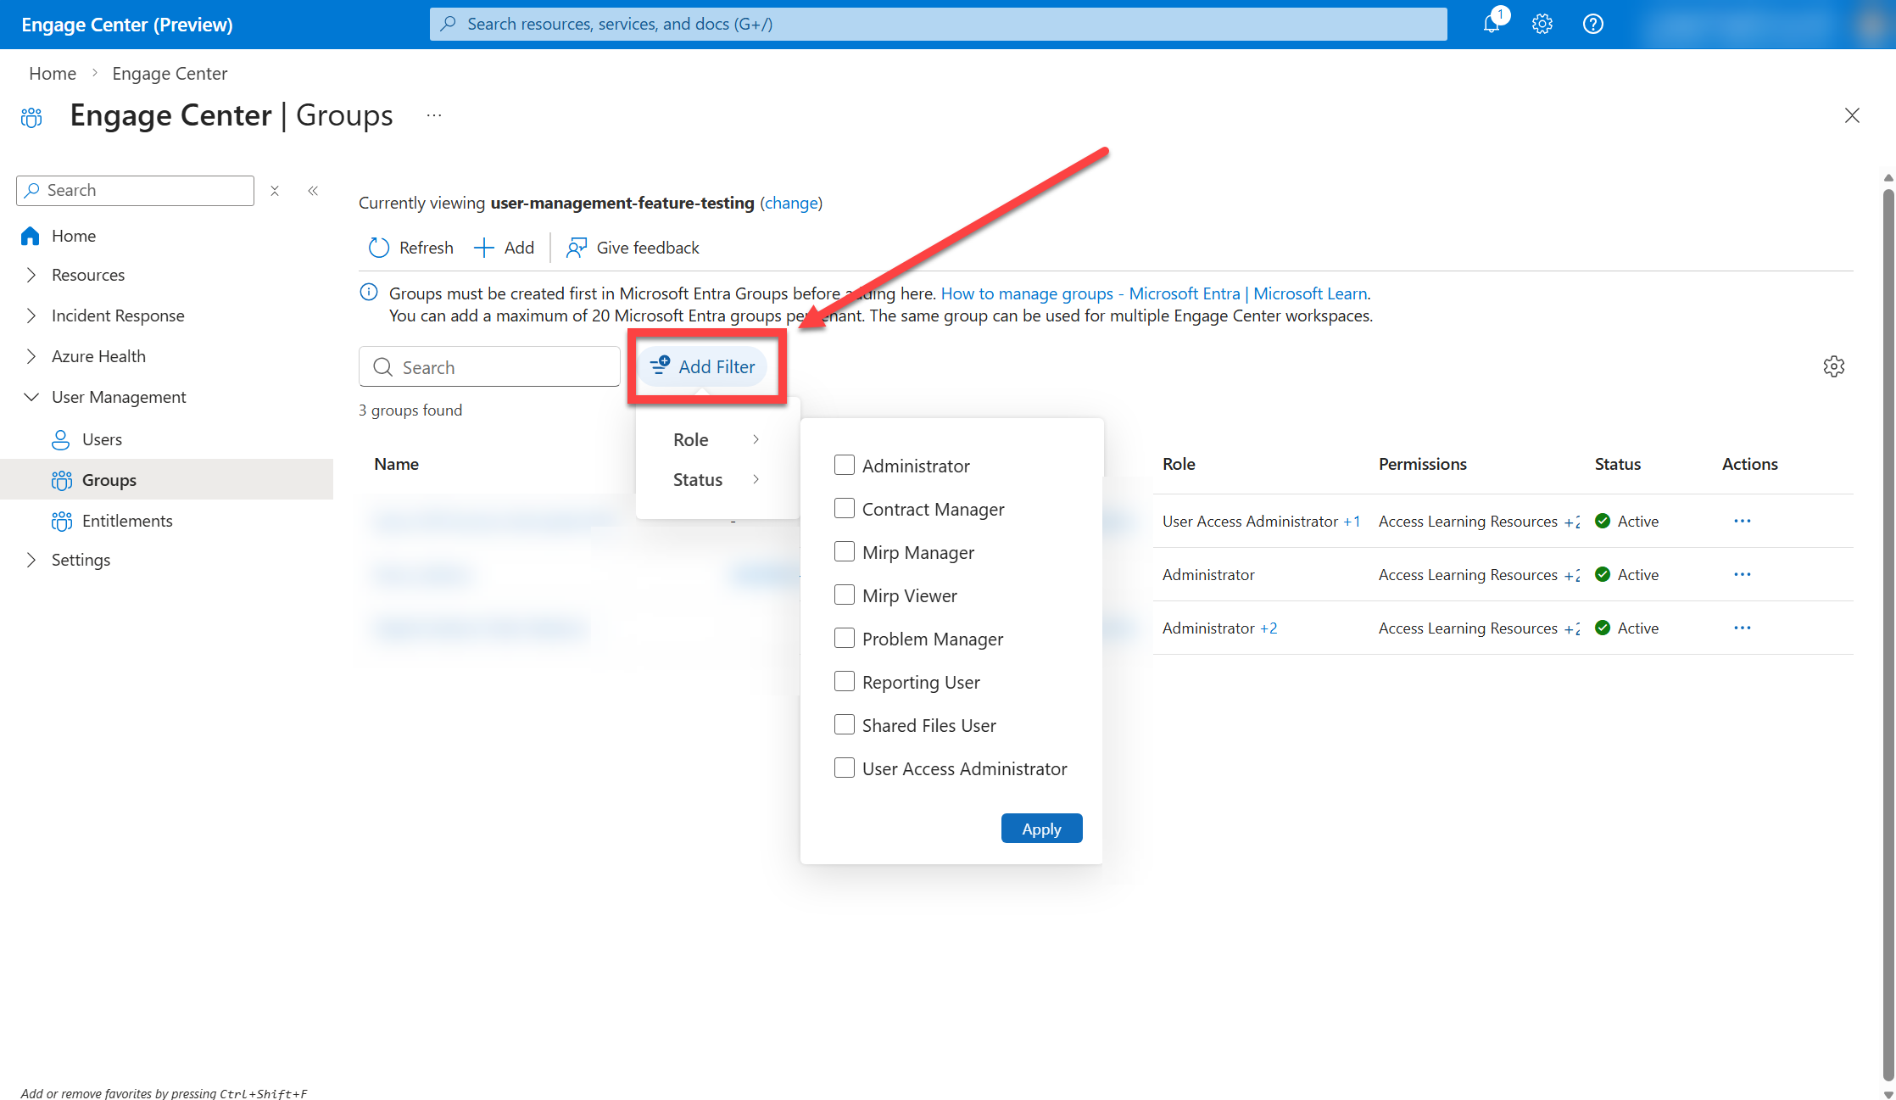The image size is (1896, 1100).
Task: Check the Mirp Viewer checkbox
Action: tap(845, 595)
